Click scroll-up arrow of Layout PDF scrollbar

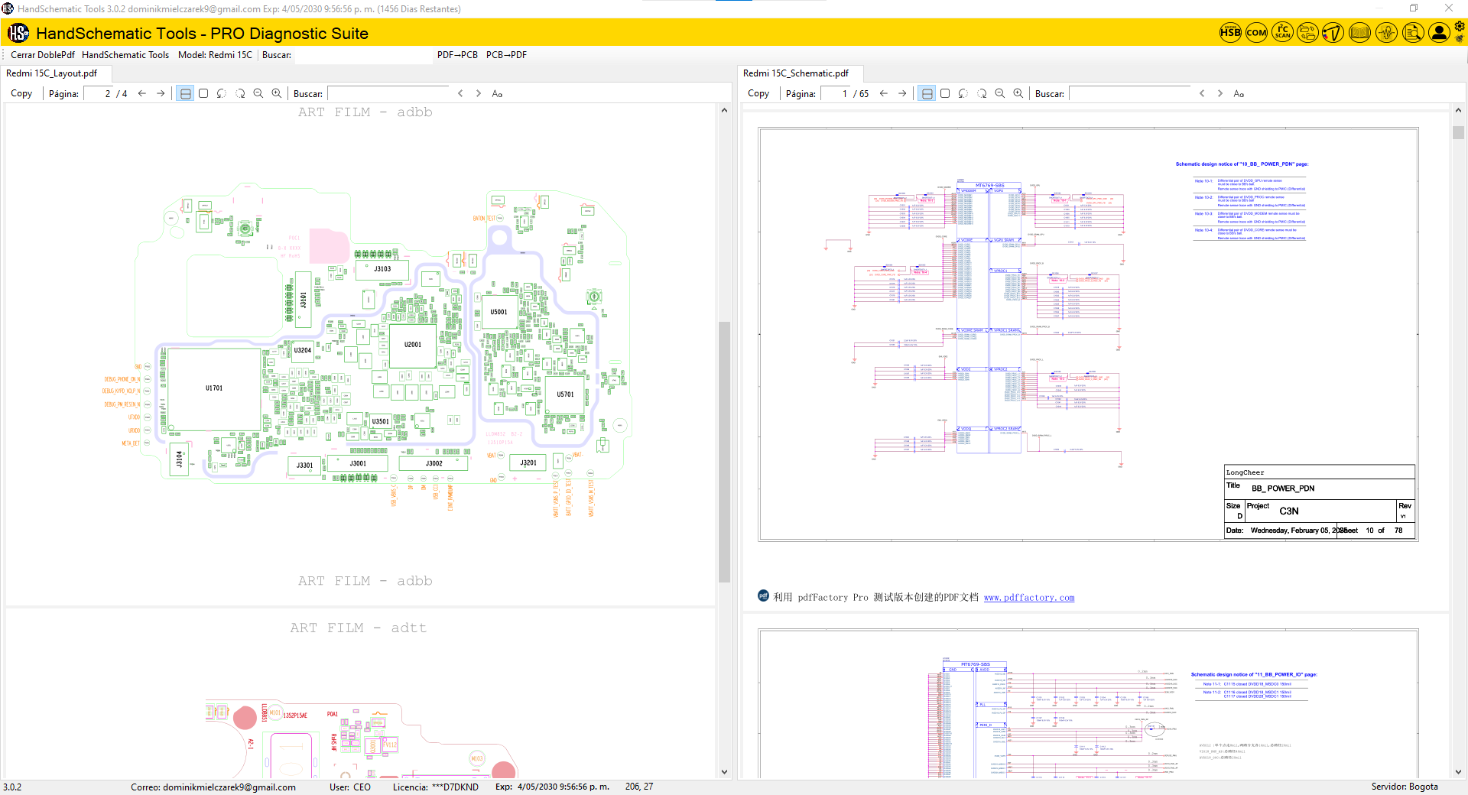724,111
